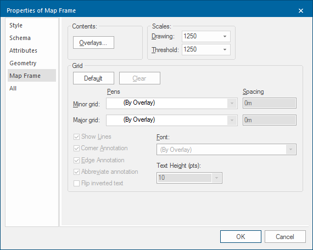Click the Threshold scale value 1250
The image size is (313, 250).
(x=190, y=49)
